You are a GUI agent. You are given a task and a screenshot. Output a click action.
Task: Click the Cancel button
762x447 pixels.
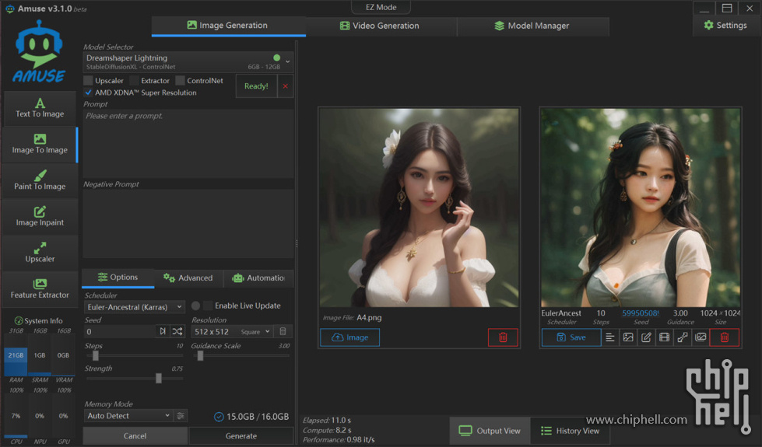point(135,436)
